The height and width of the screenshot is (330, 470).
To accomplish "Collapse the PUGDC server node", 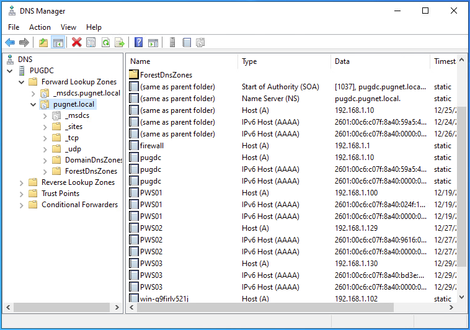I will pos(10,71).
